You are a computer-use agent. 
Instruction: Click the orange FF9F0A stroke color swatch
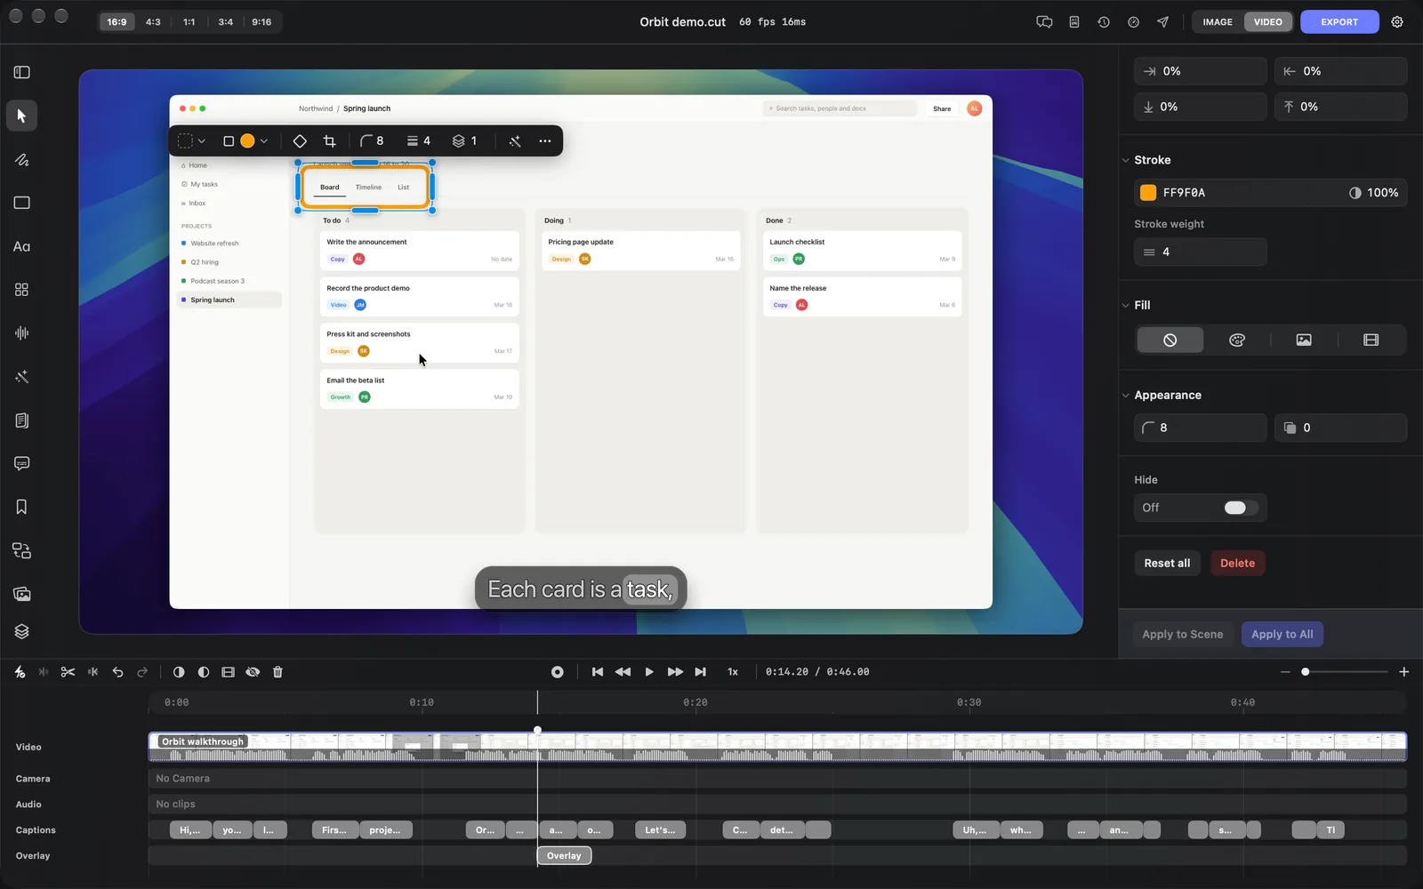1148,192
